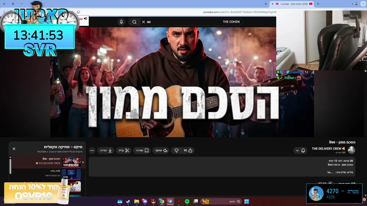The height and width of the screenshot is (206, 367).
Task: Open the red circular app on the taskbar
Action: tap(179, 201)
